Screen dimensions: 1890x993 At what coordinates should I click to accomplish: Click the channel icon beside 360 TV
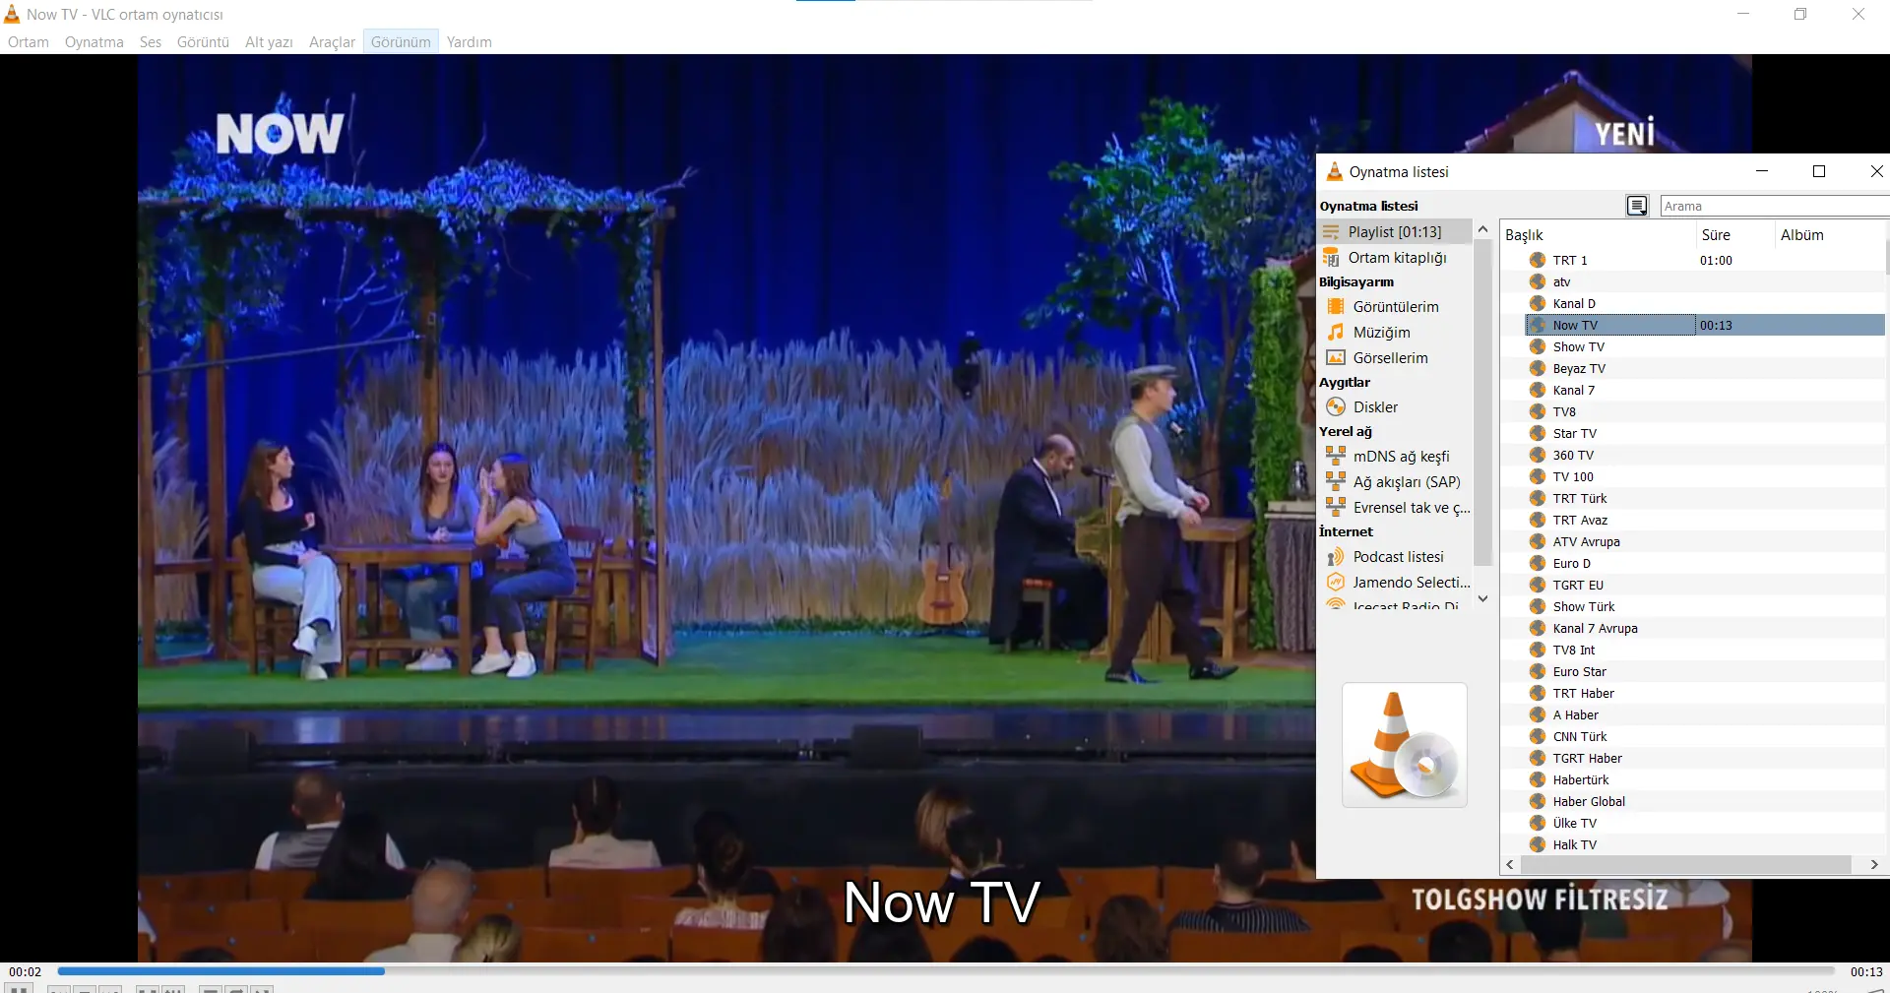tap(1538, 455)
